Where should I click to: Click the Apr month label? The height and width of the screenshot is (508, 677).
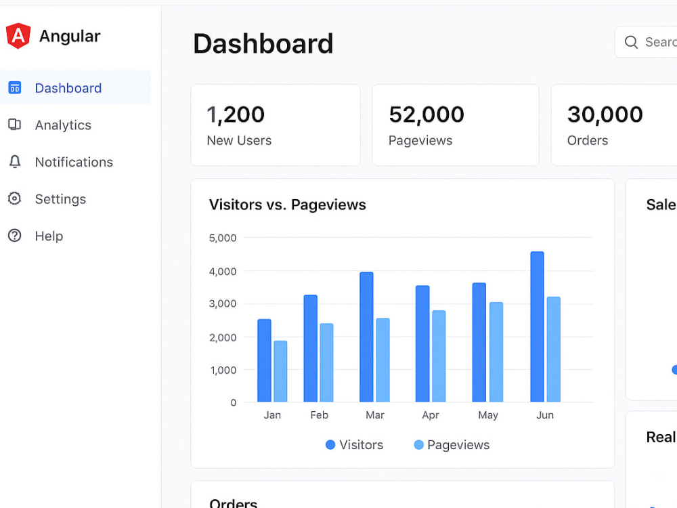click(431, 415)
